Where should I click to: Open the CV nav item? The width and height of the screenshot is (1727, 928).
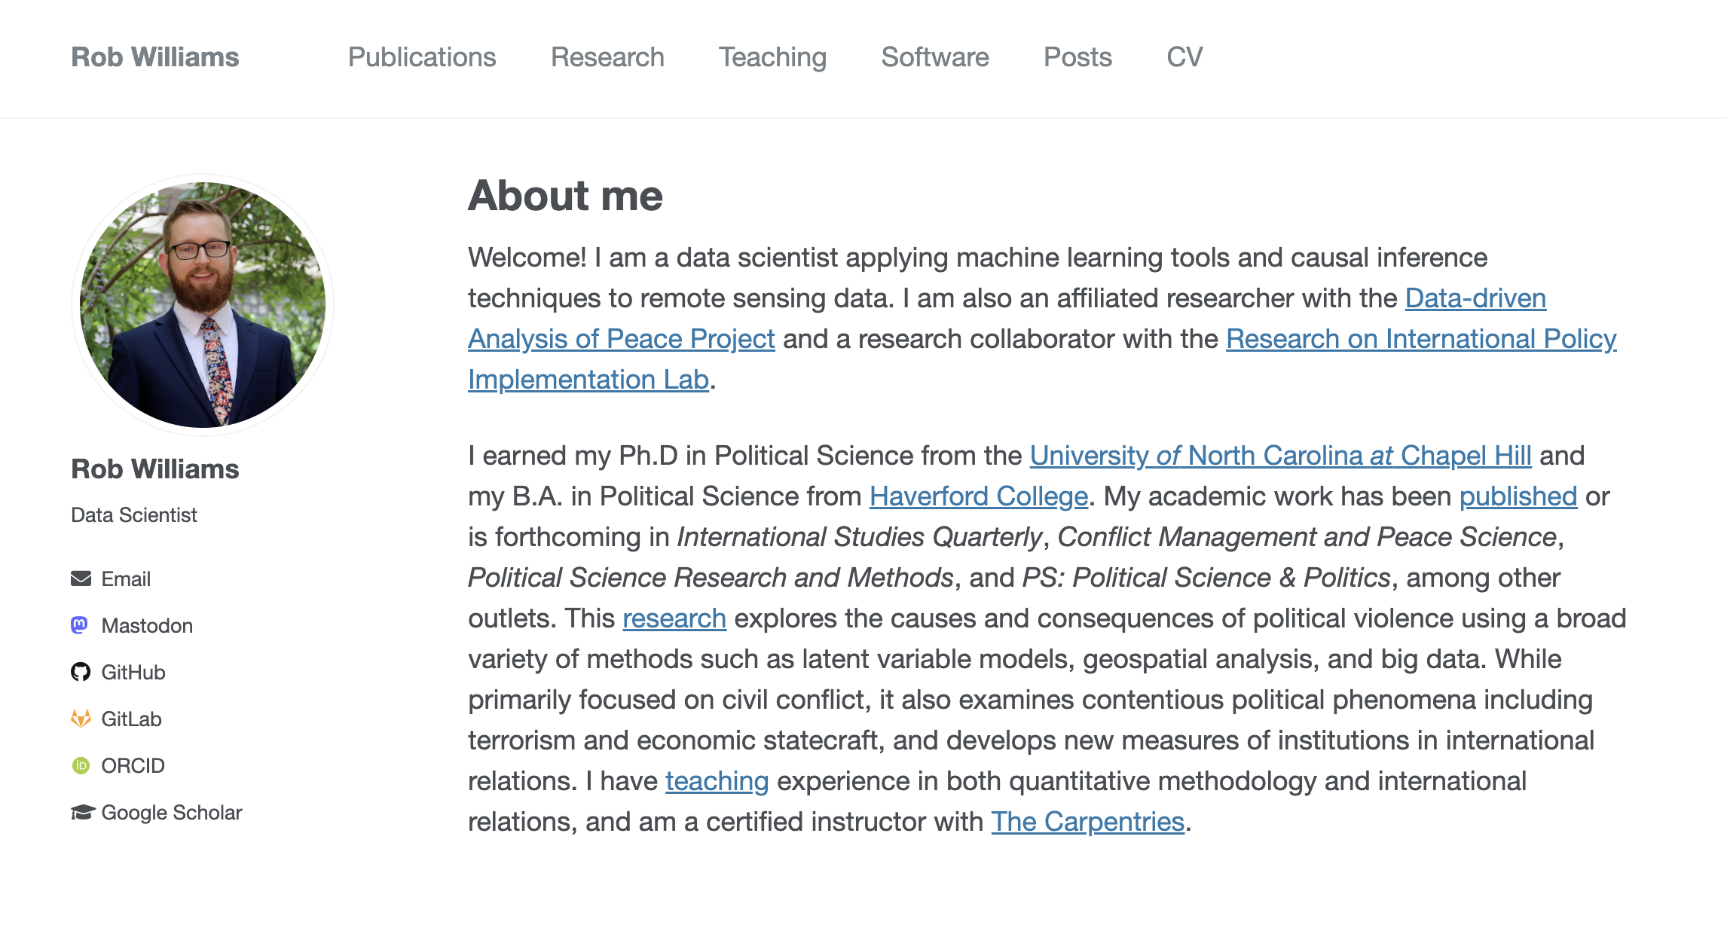[x=1184, y=57]
